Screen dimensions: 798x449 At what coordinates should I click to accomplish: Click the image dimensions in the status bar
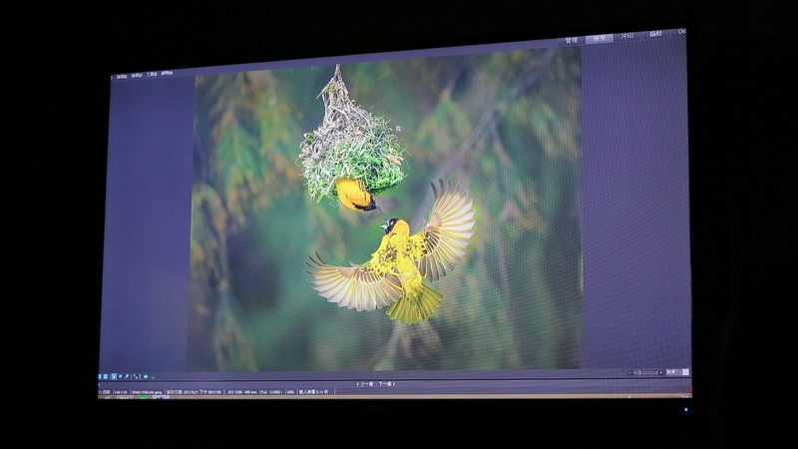point(147,392)
